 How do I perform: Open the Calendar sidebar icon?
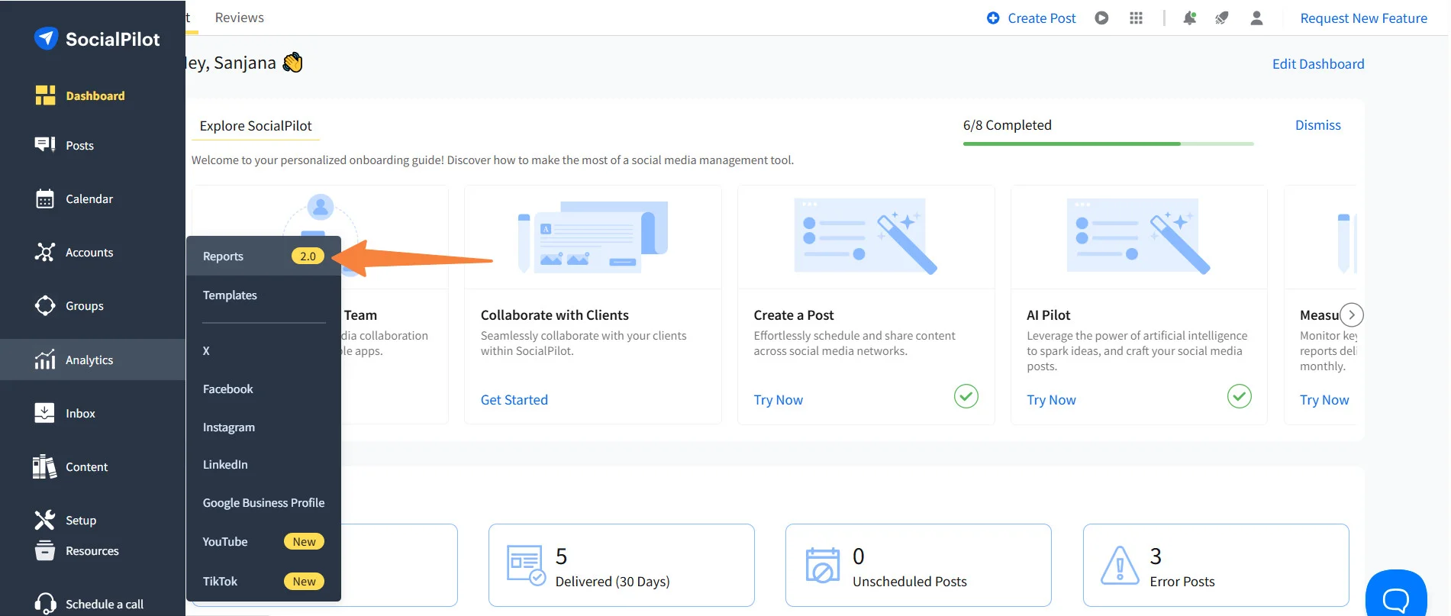(x=45, y=198)
